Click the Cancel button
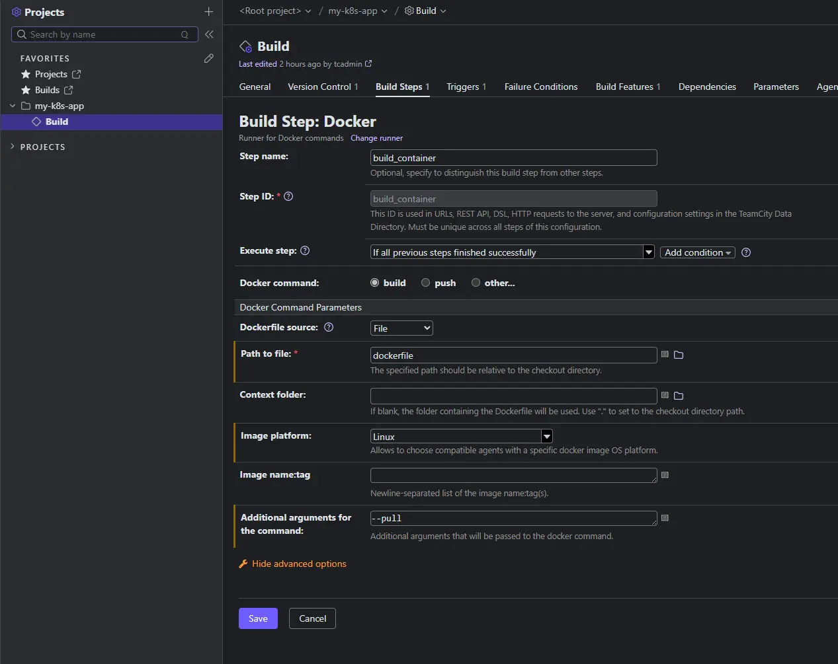The image size is (838, 664). point(312,618)
